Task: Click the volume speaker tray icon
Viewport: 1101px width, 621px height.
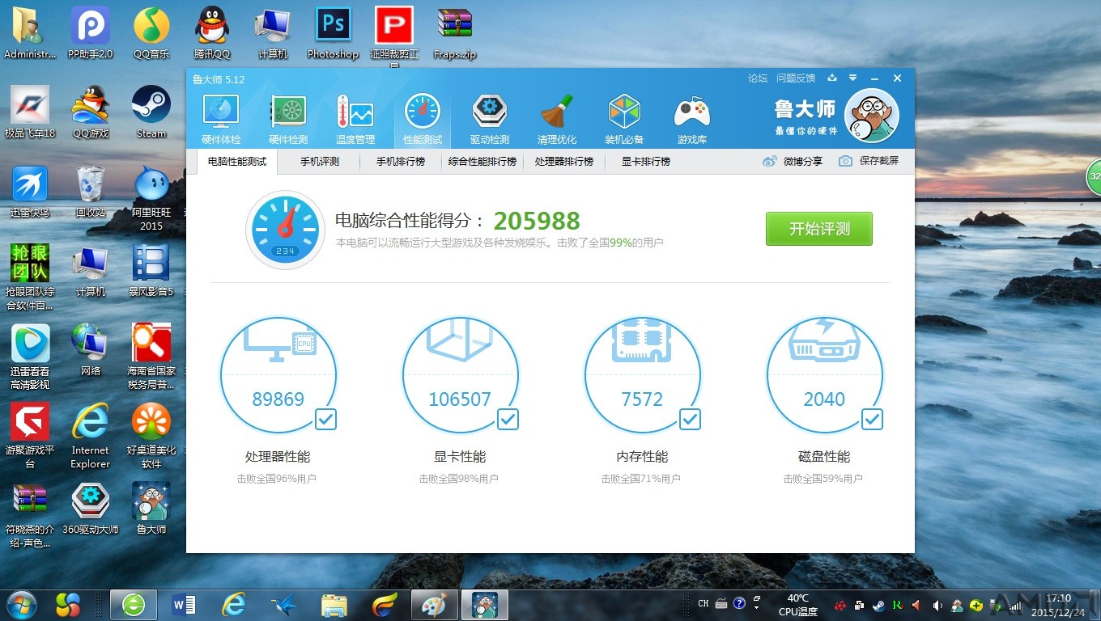Action: tap(937, 604)
